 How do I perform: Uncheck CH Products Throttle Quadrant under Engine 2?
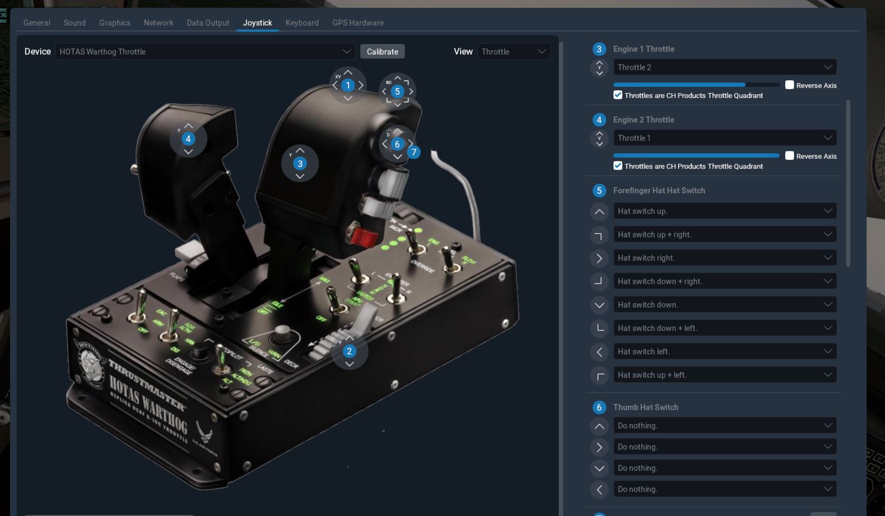coord(618,165)
